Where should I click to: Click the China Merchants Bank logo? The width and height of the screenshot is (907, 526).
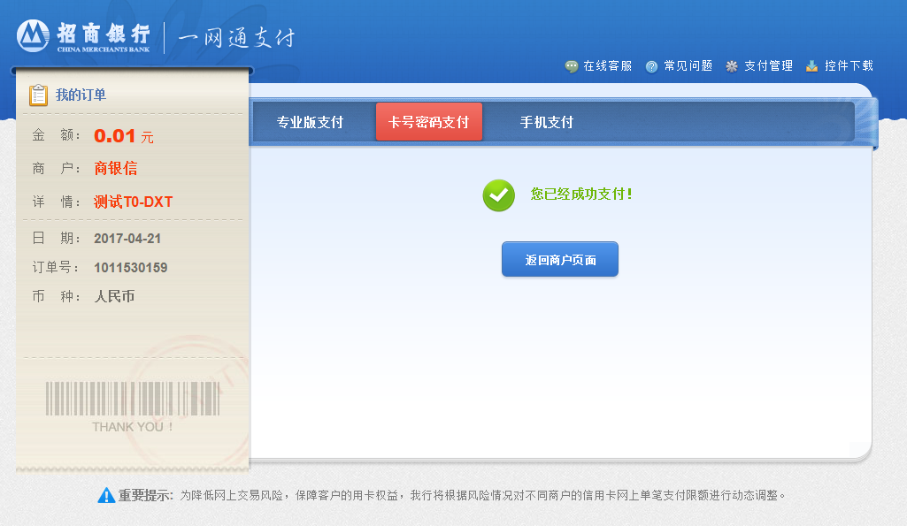click(84, 36)
